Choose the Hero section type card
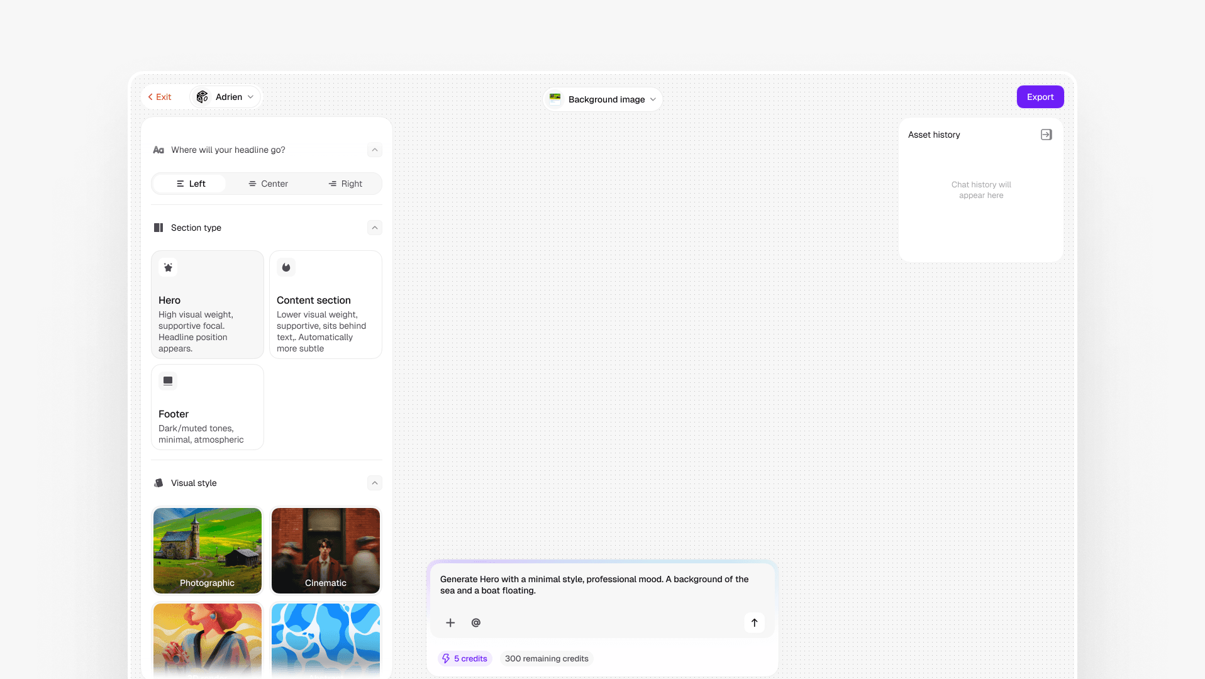This screenshot has width=1205, height=679. coord(208,305)
